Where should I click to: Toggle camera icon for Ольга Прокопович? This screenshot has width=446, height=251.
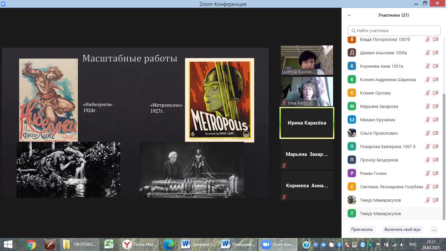tap(436, 133)
